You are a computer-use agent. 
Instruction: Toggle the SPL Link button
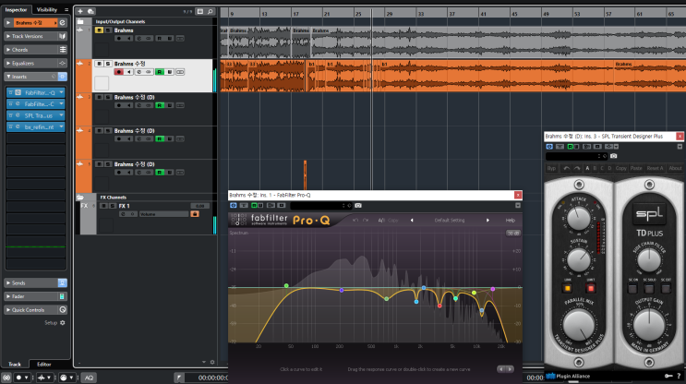tap(568, 288)
